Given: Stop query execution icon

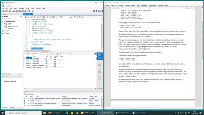Looking at the screenshot, I should pyautogui.click(x=40, y=17).
